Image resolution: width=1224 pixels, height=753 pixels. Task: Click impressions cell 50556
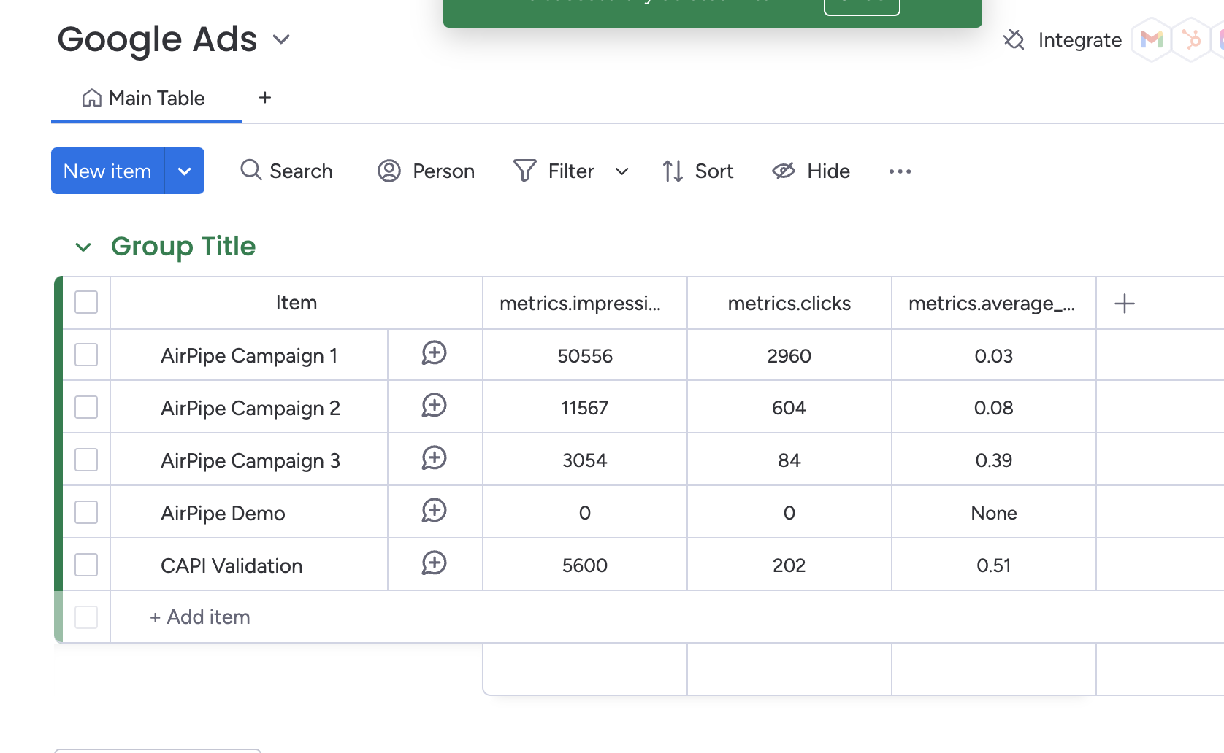[585, 355]
